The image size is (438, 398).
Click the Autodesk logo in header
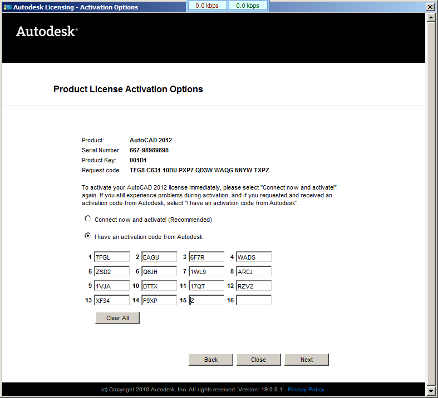click(x=47, y=31)
